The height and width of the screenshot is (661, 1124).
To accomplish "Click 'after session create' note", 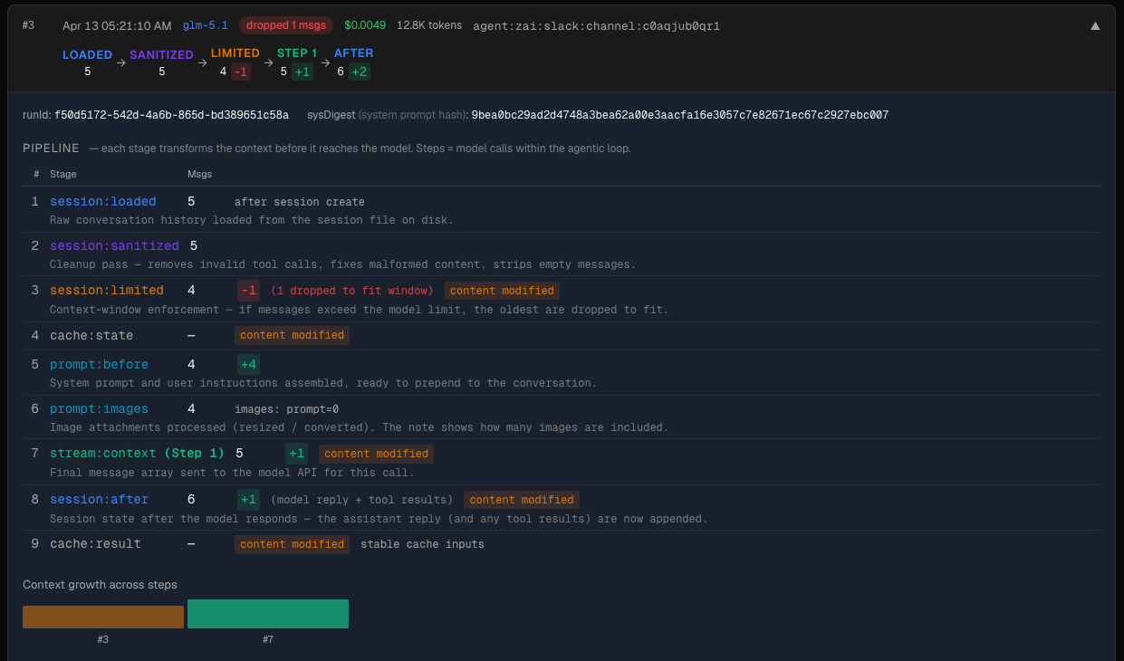I will click(x=300, y=202).
